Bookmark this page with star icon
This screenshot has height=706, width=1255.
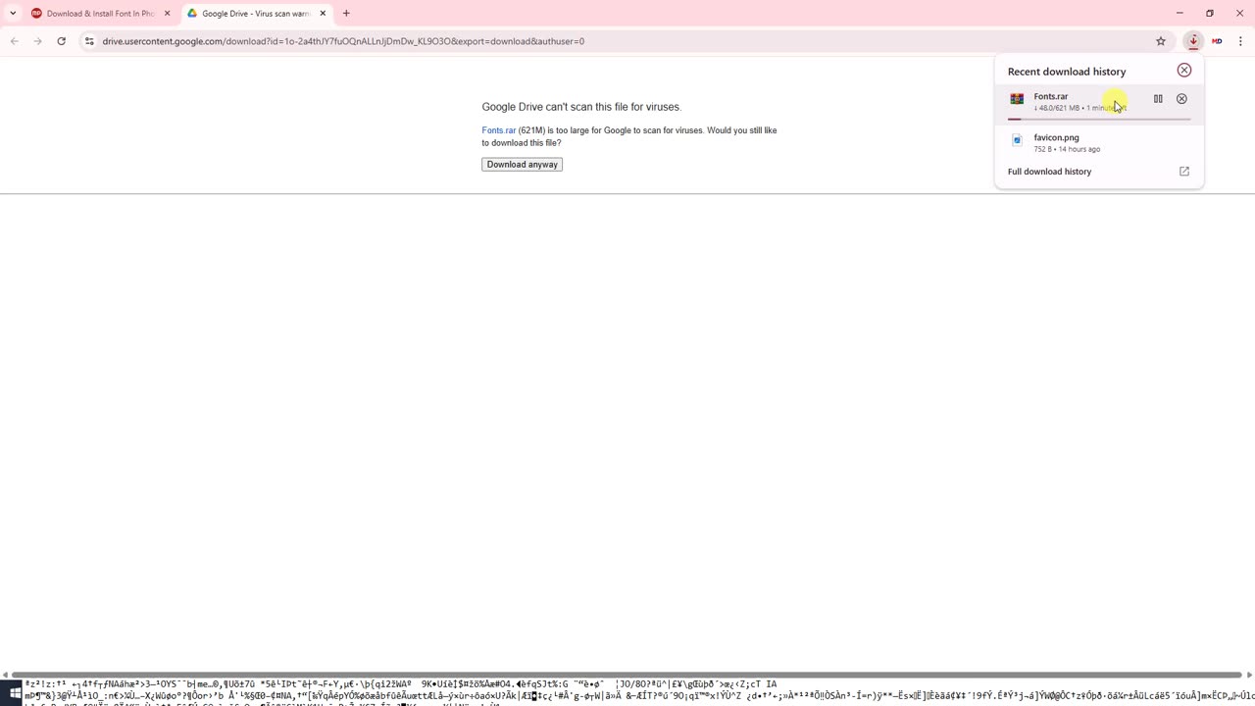pyautogui.click(x=1161, y=41)
